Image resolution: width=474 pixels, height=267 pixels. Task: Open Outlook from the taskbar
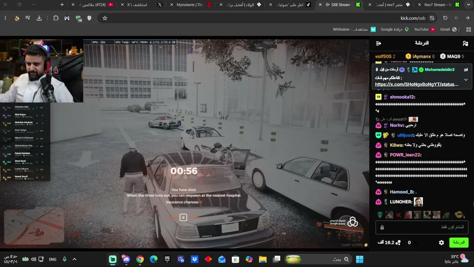tap(222, 260)
